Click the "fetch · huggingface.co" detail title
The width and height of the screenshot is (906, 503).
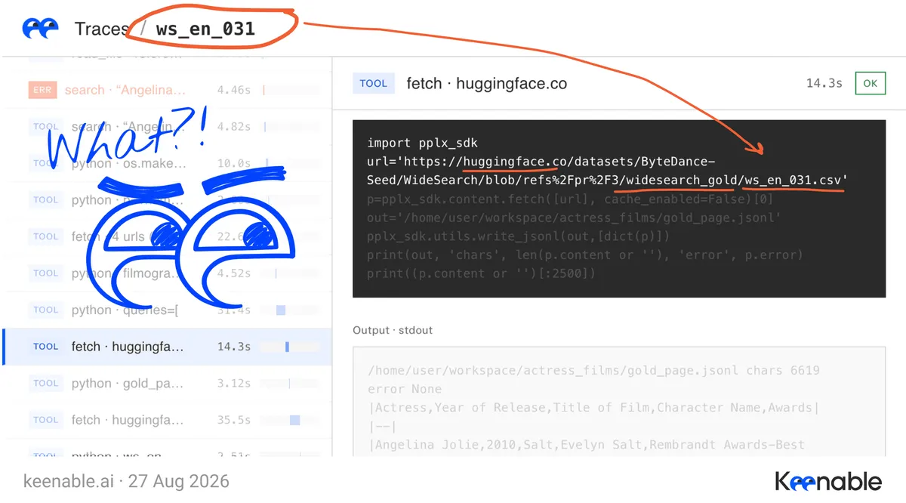486,83
